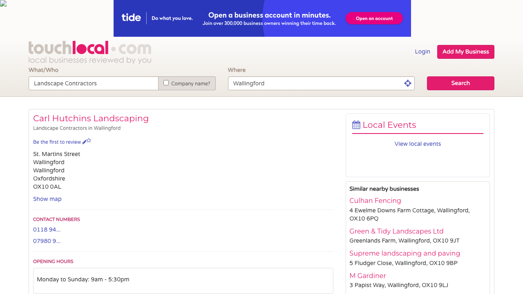
Task: Click the review pencil star icon
Action: point(87,141)
